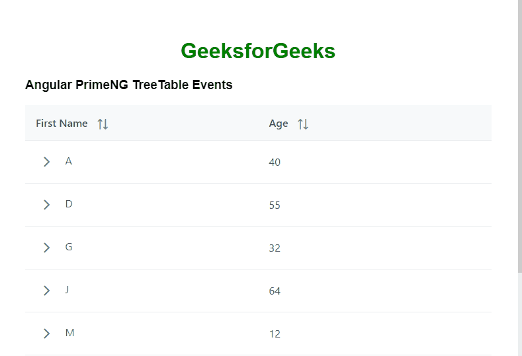Click the age value 40
The width and height of the screenshot is (522, 356).
point(275,162)
